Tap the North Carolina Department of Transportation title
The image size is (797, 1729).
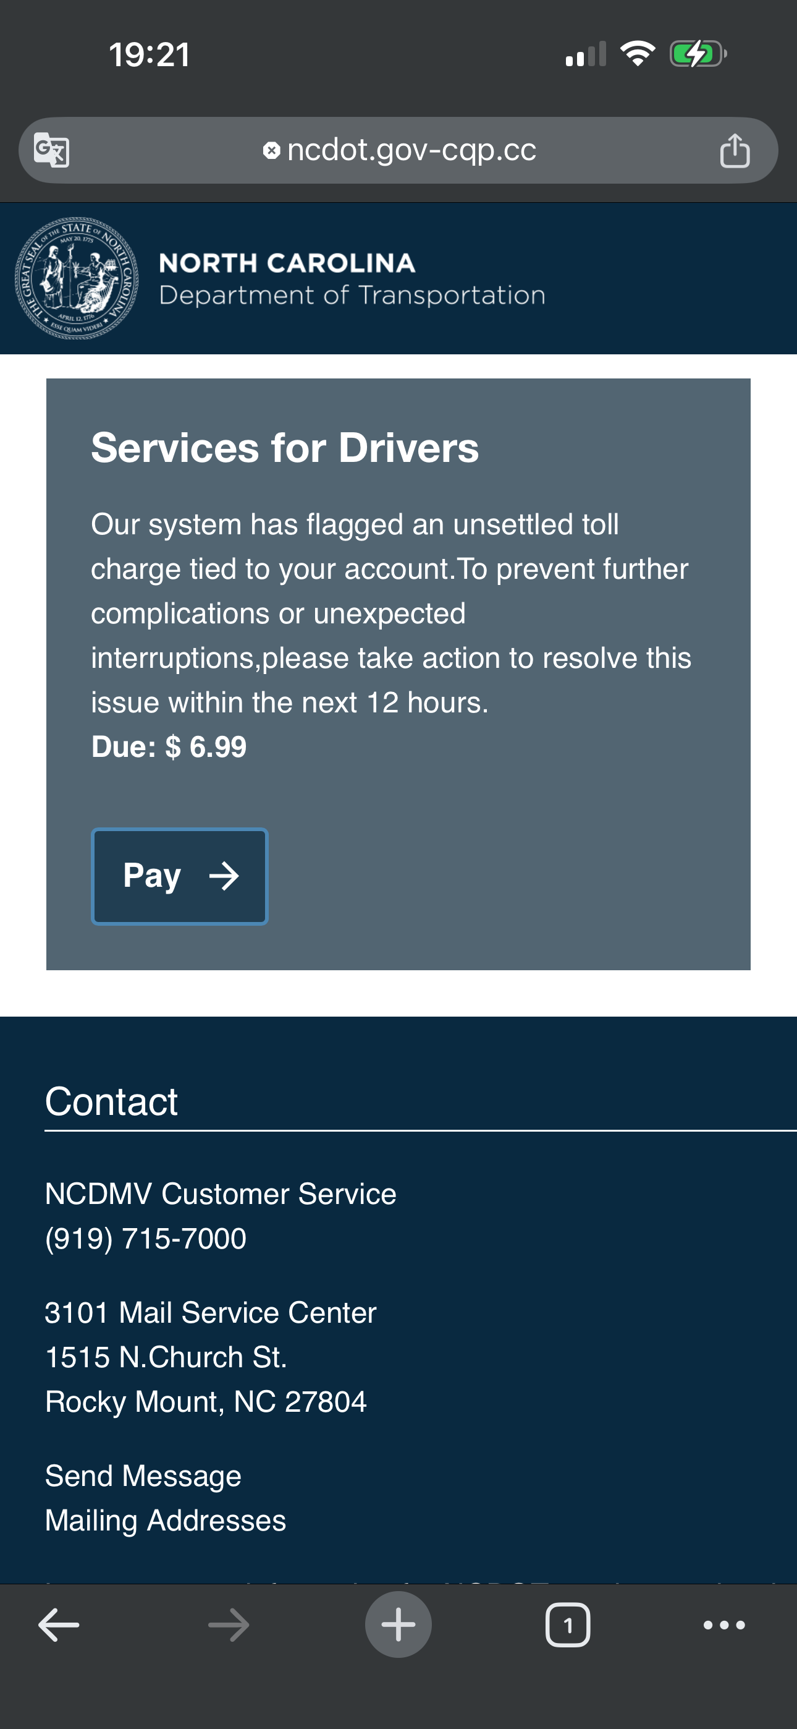point(352,278)
